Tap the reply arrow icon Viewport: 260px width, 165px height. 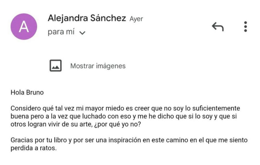(x=218, y=27)
